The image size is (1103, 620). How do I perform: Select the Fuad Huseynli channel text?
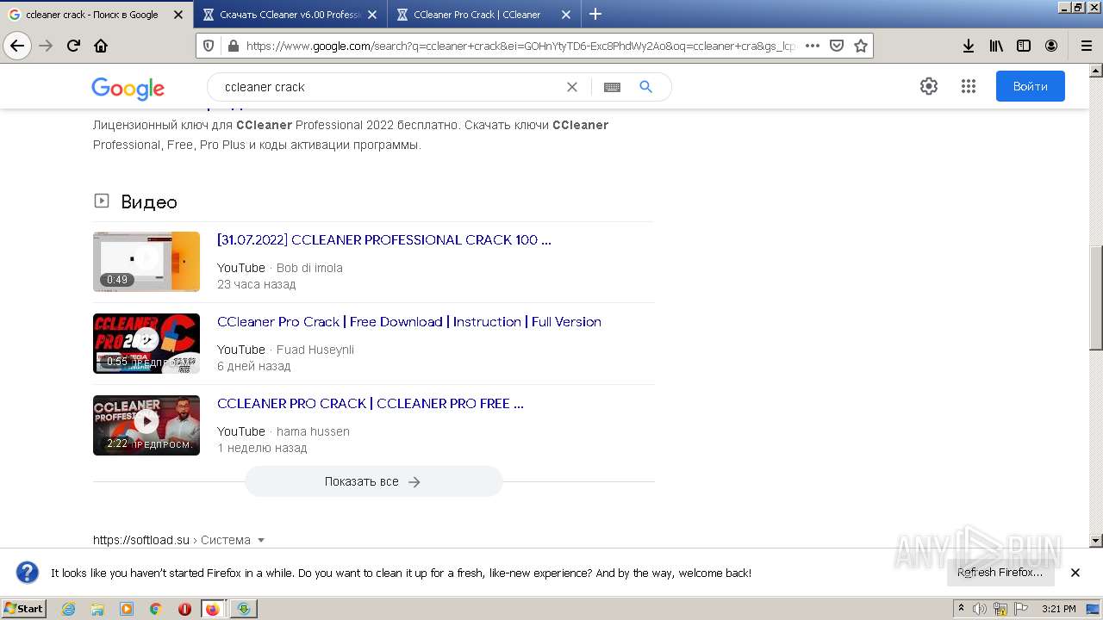tap(315, 350)
